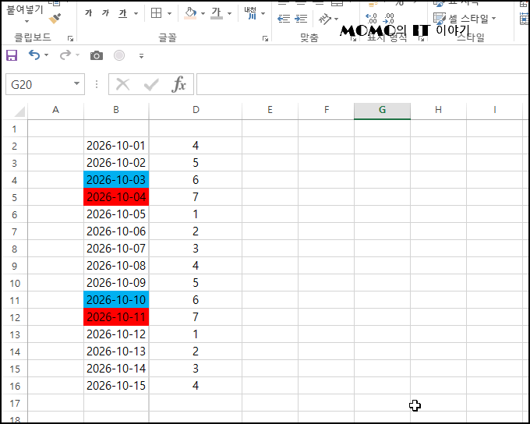Open the underline style dropdown arrow

(136, 13)
